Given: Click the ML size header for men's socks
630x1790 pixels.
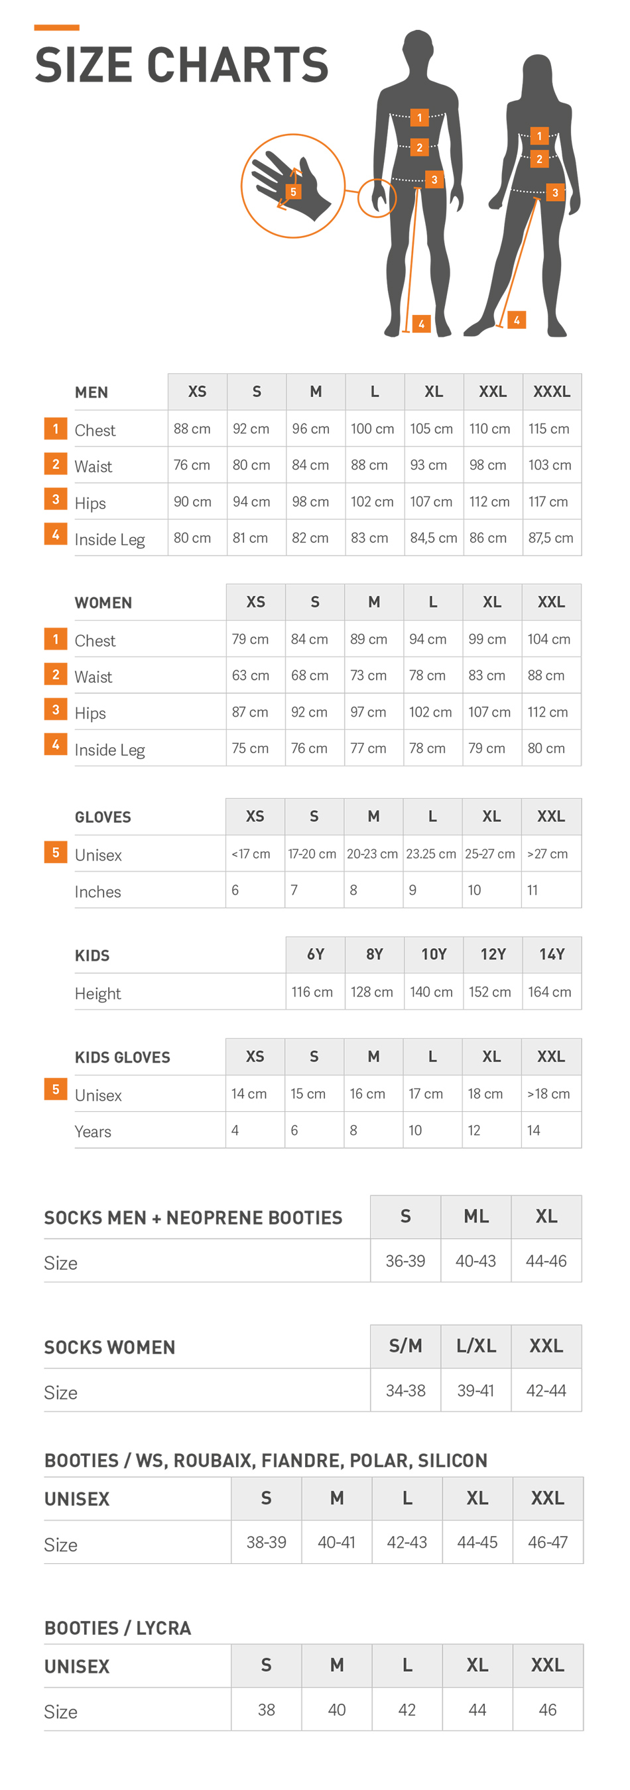Looking at the screenshot, I should point(475,1216).
